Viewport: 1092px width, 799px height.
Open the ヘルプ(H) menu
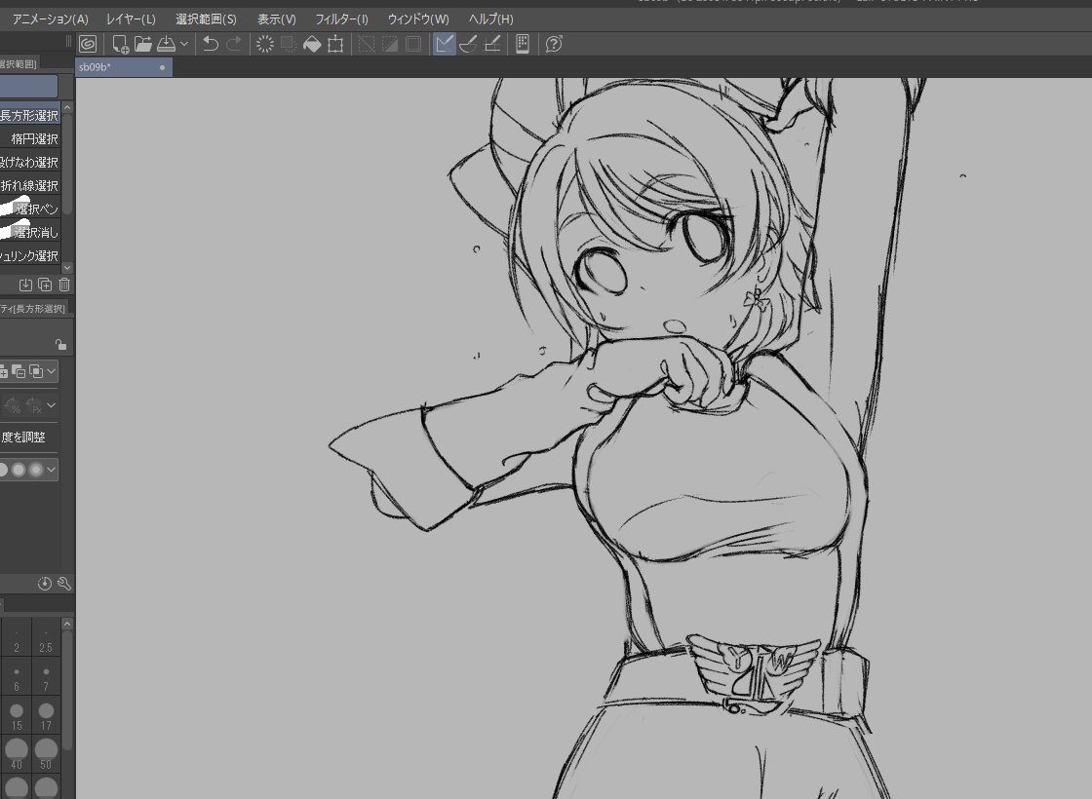coord(491,19)
